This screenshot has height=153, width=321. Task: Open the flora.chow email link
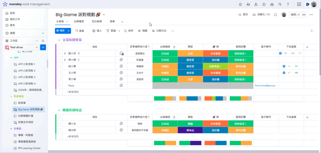pyautogui.click(x=266, y=86)
